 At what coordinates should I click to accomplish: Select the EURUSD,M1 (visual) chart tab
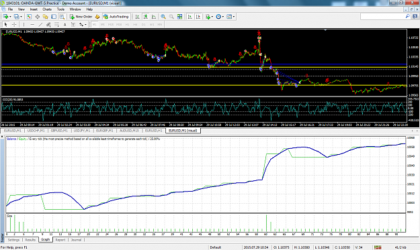pos(183,131)
